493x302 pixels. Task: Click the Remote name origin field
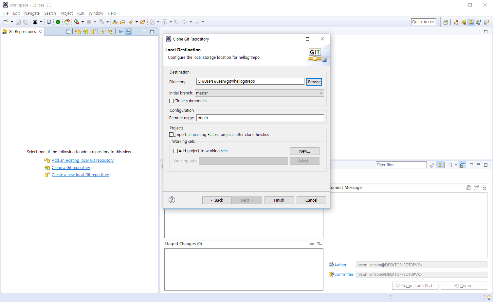point(260,118)
